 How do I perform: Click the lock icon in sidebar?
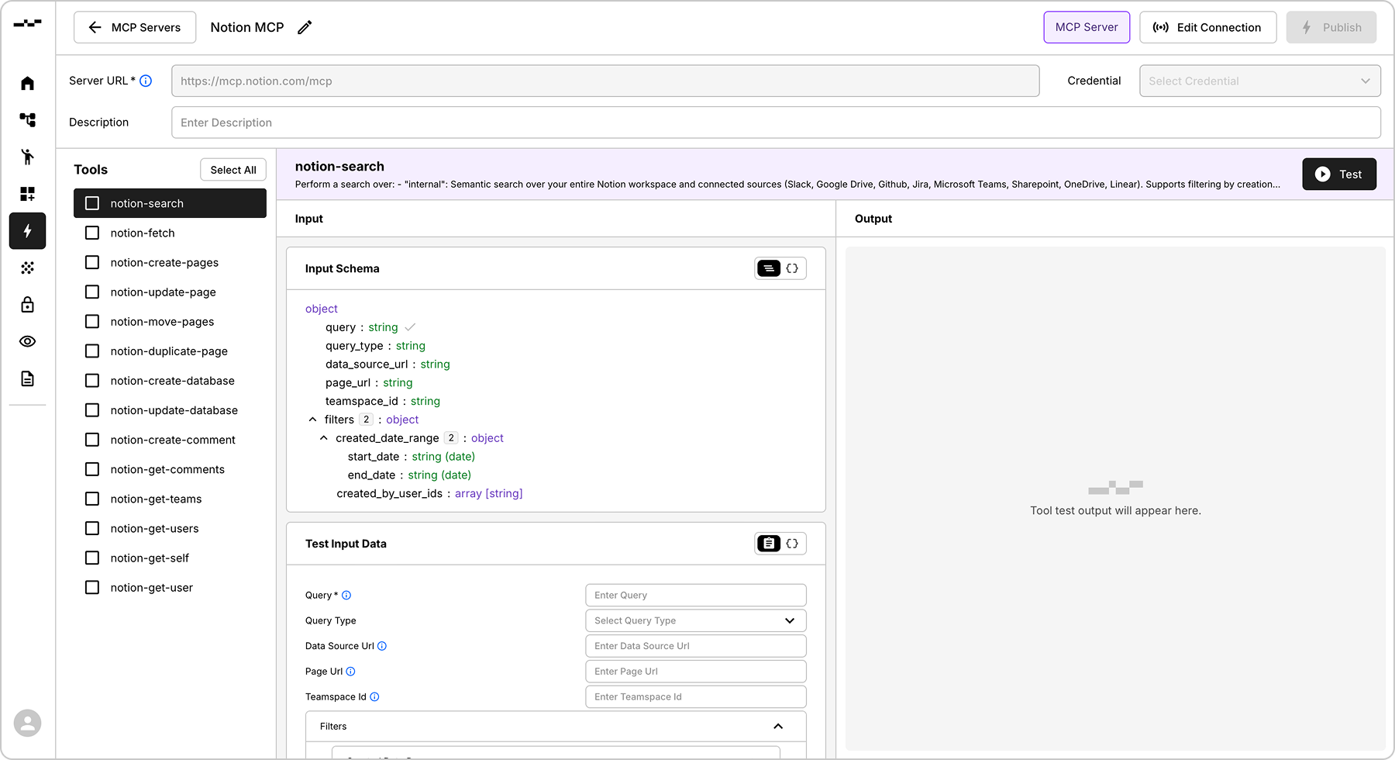[27, 304]
